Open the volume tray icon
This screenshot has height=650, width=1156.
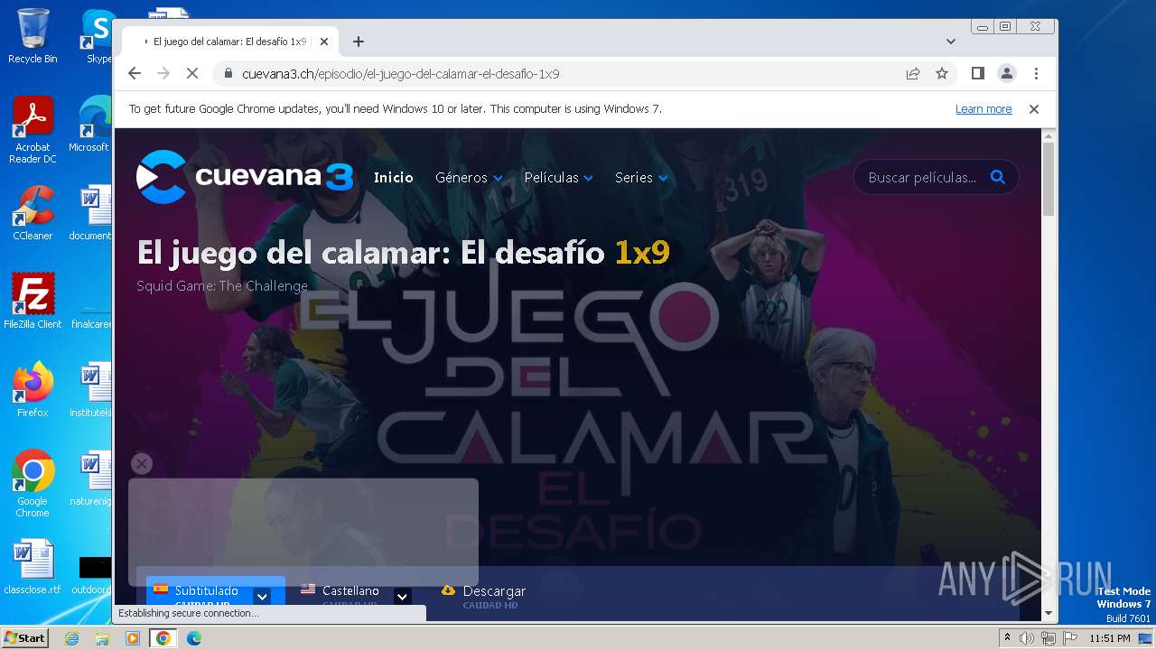pos(1027,638)
